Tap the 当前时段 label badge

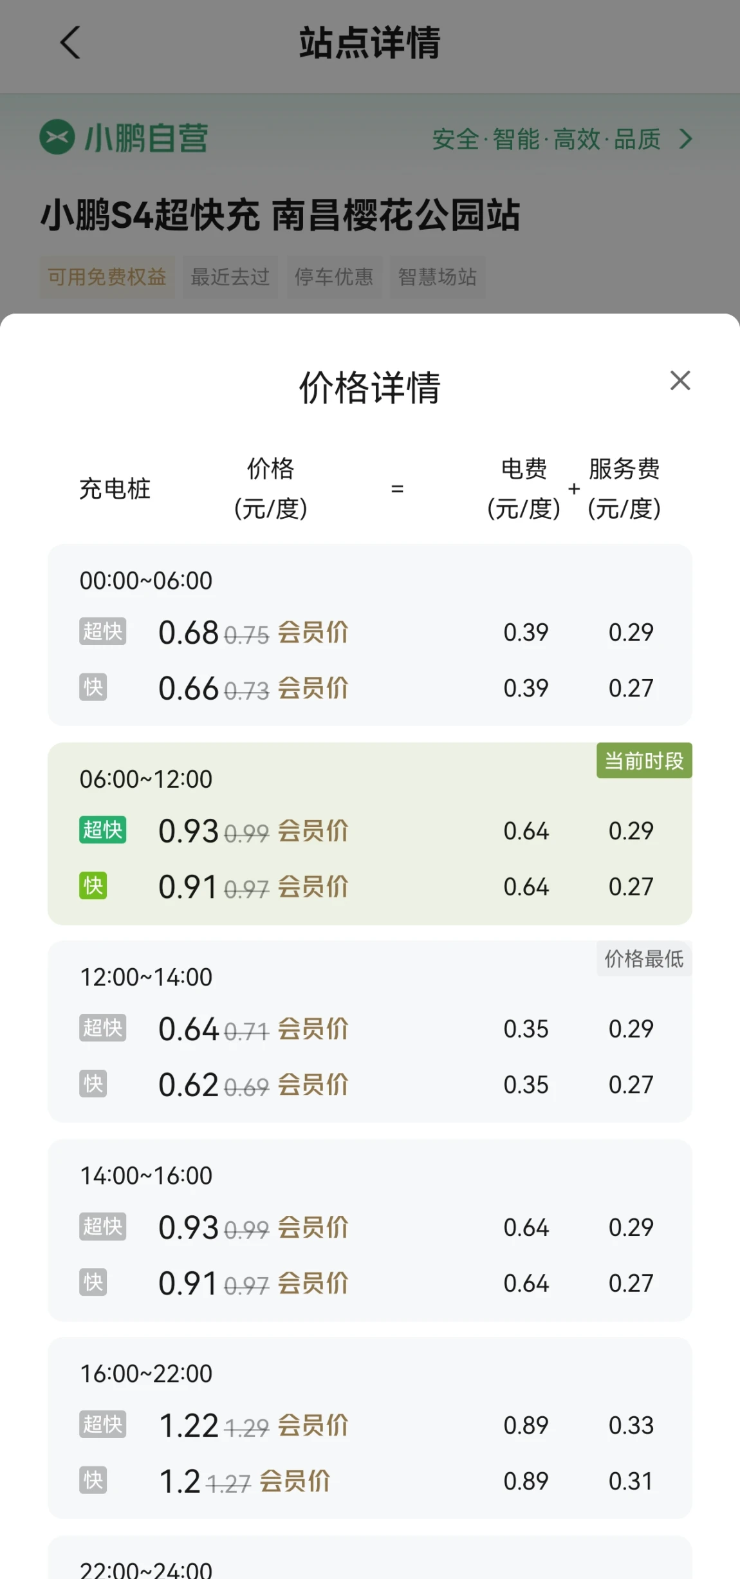click(644, 761)
